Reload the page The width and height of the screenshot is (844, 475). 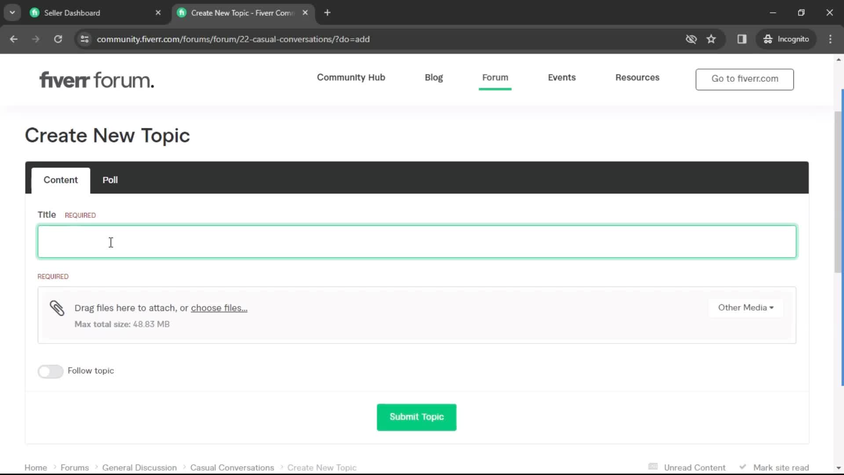tap(58, 39)
